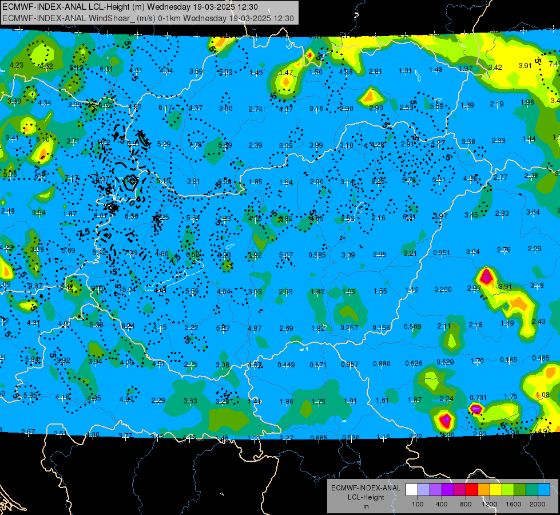The image size is (560, 515).
Task: Click the 0.865 wind shear value
Action: click(x=319, y=438)
